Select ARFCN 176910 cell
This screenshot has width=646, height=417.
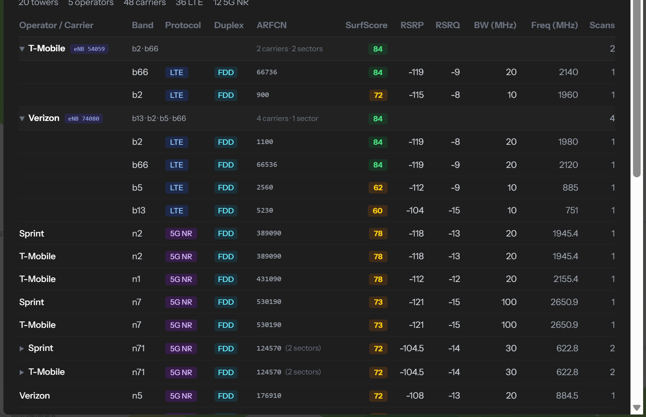coord(269,396)
